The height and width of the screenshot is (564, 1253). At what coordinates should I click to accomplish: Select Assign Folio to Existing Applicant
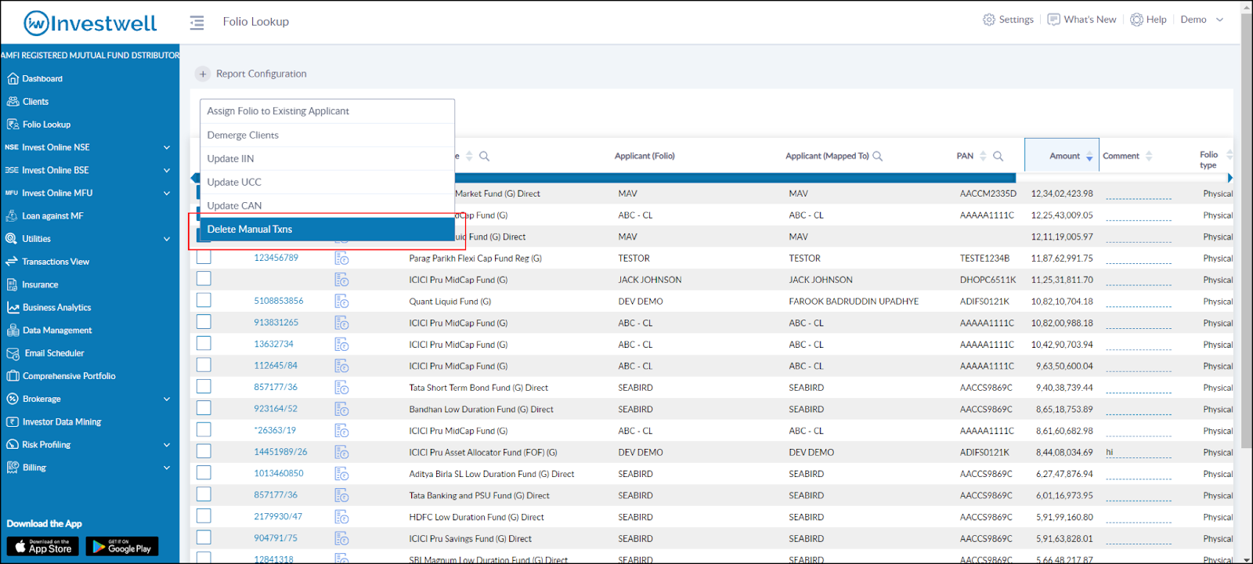(327, 111)
